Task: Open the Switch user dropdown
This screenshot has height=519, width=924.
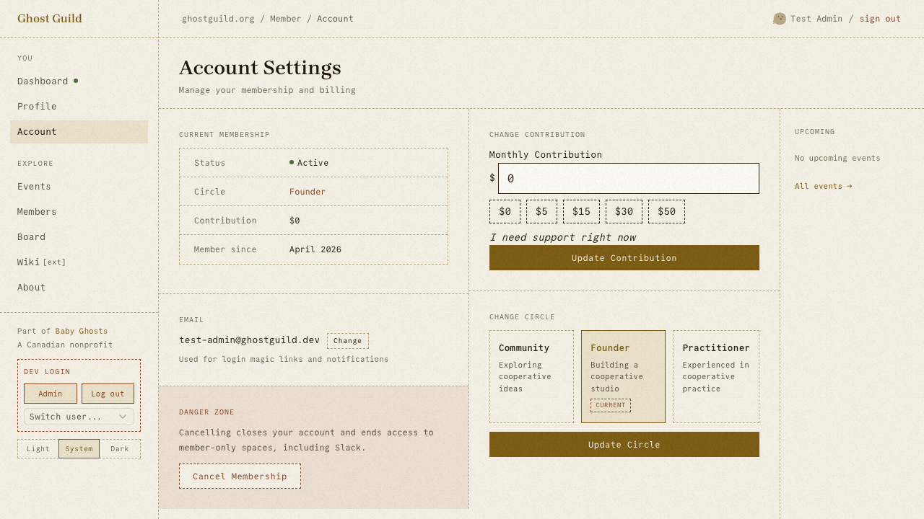Action: tap(79, 417)
